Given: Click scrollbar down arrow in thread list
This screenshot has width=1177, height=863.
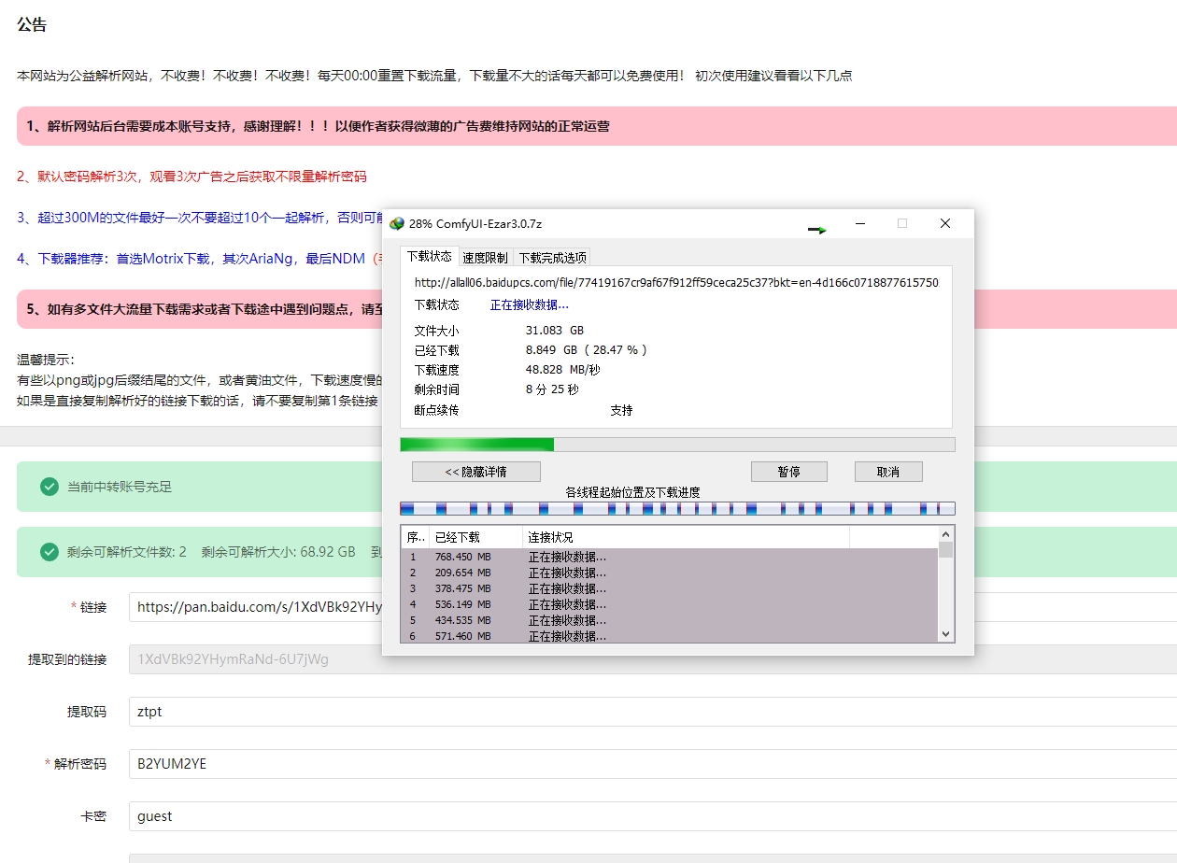Looking at the screenshot, I should click(945, 634).
